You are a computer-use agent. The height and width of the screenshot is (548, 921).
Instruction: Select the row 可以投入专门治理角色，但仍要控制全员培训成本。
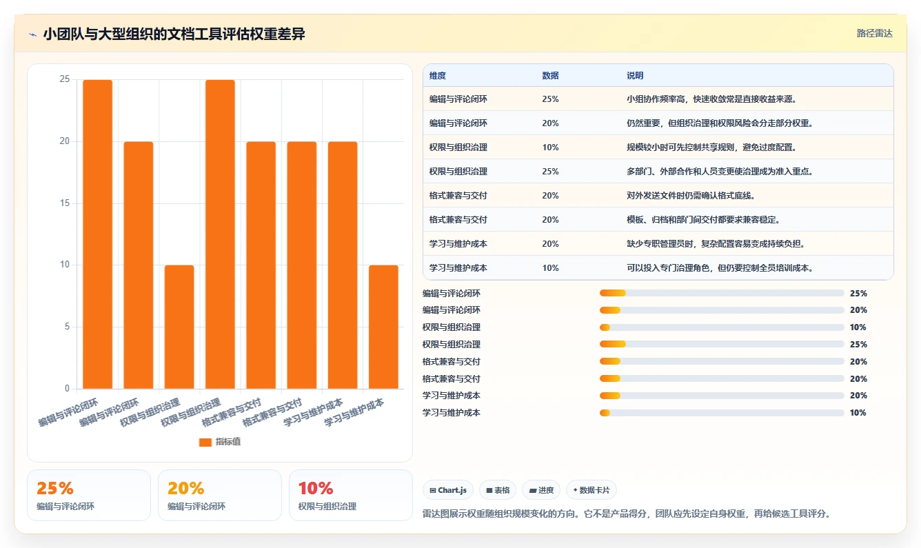pyautogui.click(x=658, y=268)
